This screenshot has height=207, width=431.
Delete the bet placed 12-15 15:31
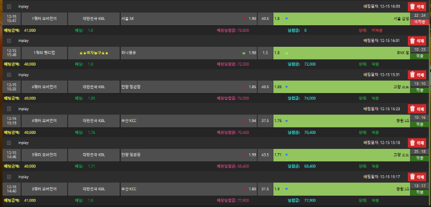pos(416,75)
